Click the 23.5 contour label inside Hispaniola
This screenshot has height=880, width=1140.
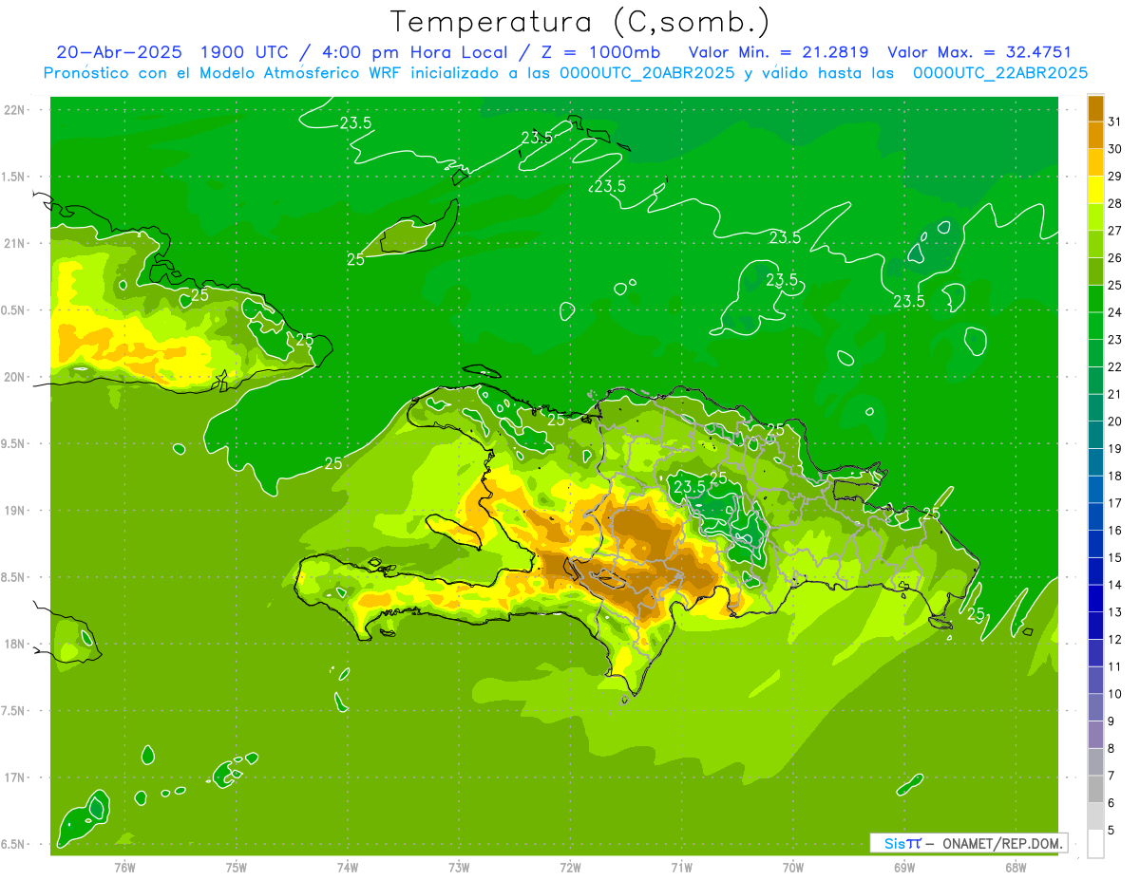pyautogui.click(x=690, y=487)
